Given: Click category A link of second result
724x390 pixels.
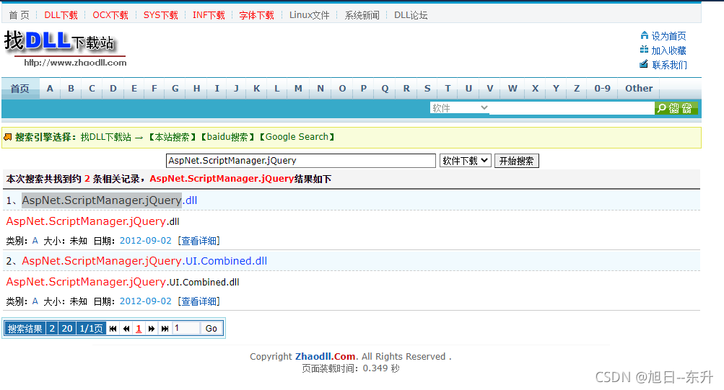Looking at the screenshot, I should tap(35, 301).
